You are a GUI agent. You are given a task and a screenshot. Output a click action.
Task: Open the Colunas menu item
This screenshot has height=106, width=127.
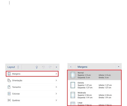click(32, 94)
